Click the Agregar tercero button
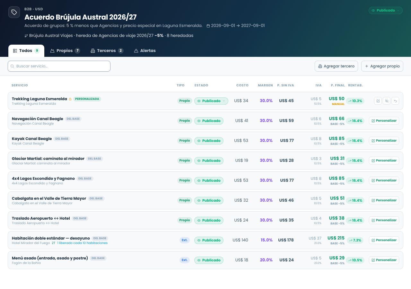Viewport: 411px width, 289px height. coord(336,66)
